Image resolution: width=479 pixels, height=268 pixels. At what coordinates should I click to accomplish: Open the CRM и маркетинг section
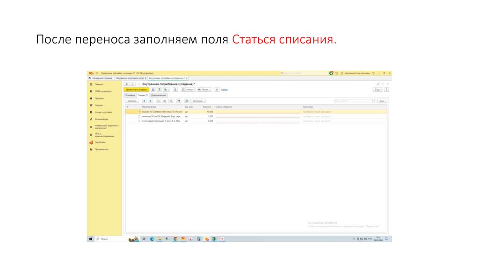(104, 92)
